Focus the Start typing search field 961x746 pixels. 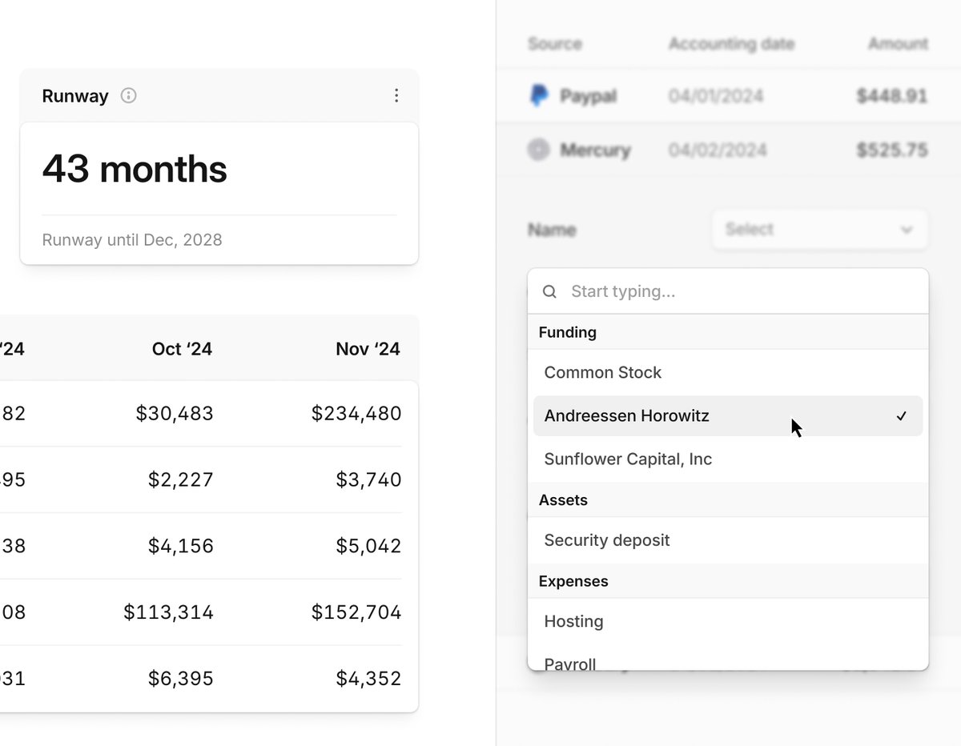728,291
